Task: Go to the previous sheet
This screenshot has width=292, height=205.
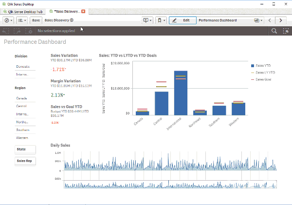Action: [x=270, y=20]
